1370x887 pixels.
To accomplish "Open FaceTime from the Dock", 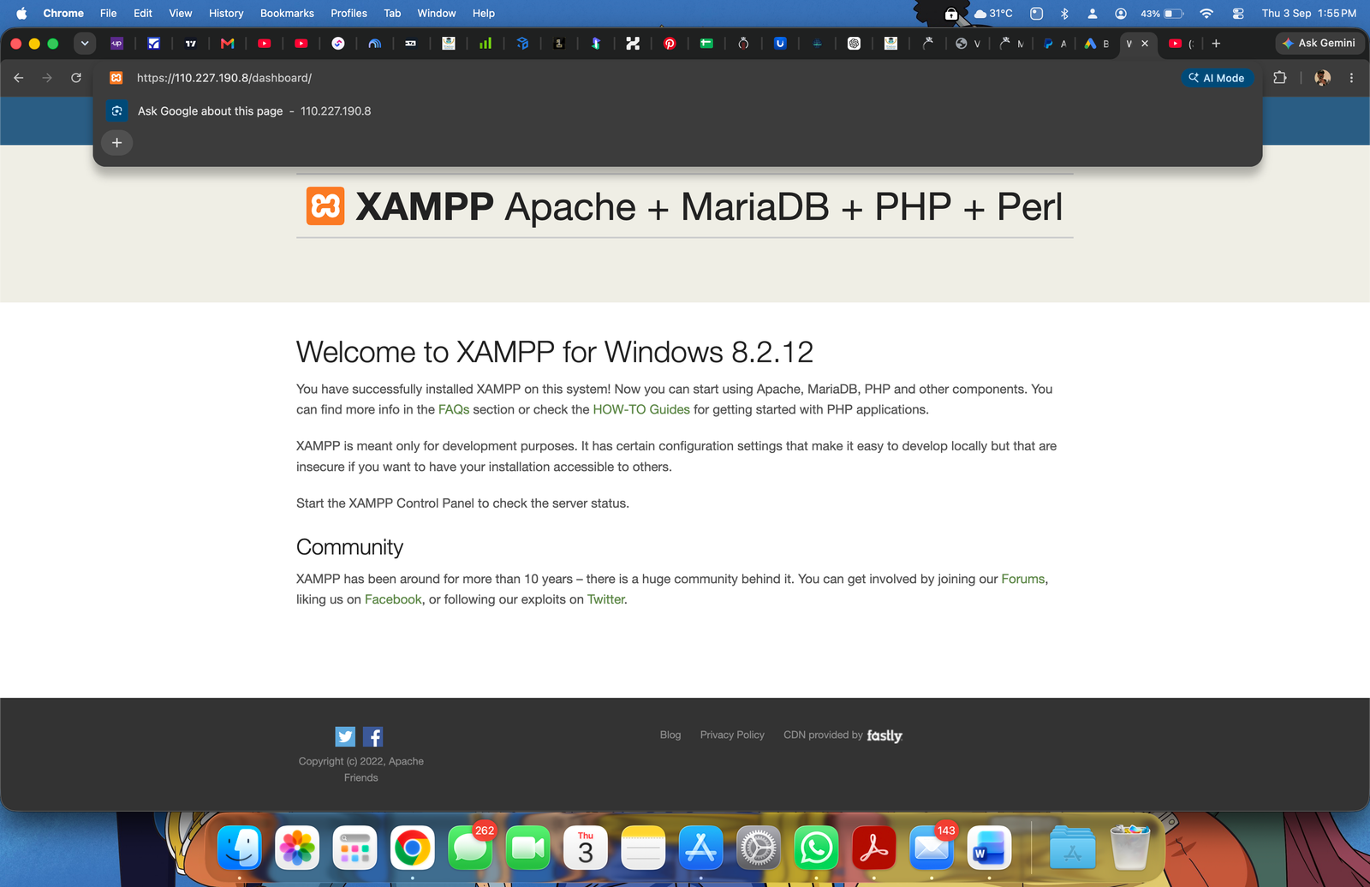I will (527, 848).
